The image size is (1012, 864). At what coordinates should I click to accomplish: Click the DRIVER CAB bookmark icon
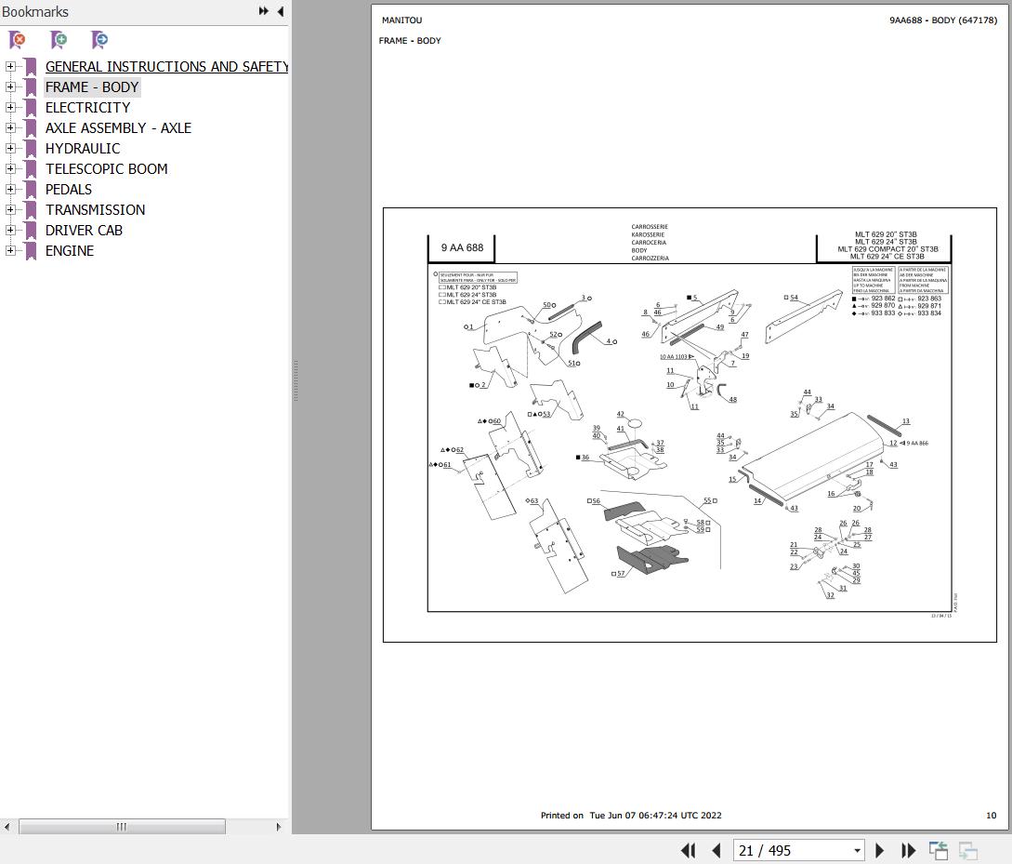click(31, 231)
